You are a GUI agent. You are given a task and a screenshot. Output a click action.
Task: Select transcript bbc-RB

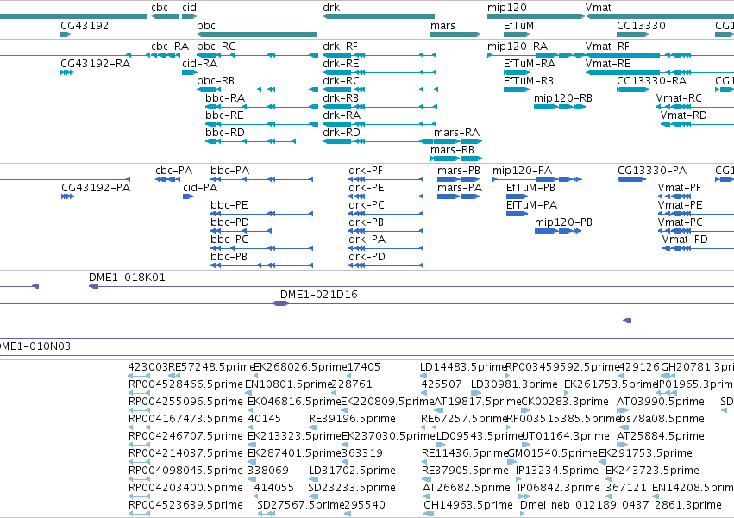click(257, 90)
